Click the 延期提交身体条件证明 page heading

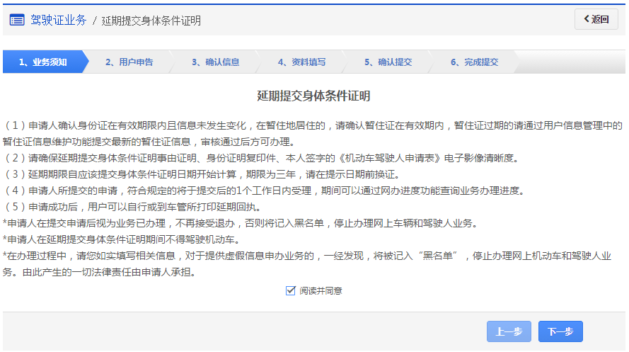[313, 96]
